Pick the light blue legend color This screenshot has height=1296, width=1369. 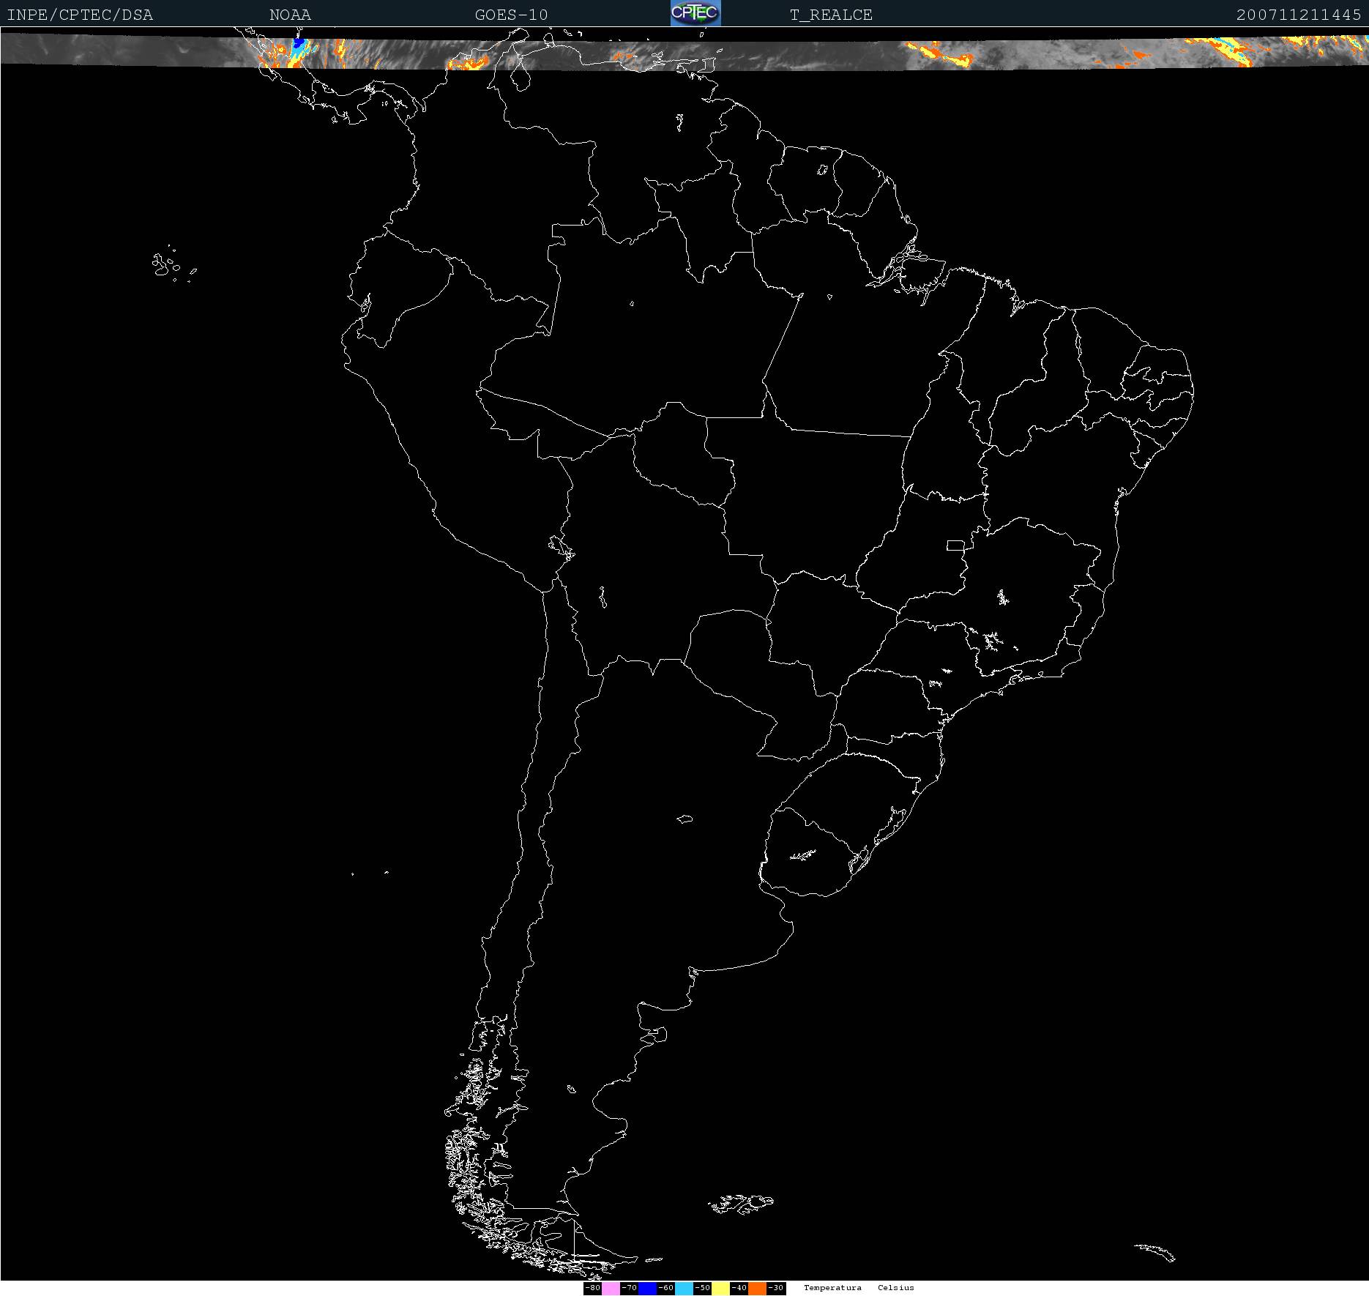(684, 1288)
